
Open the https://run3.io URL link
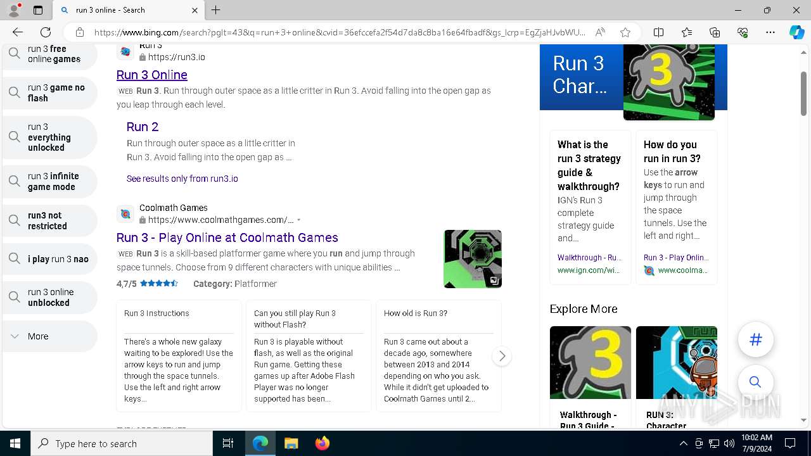pos(176,57)
